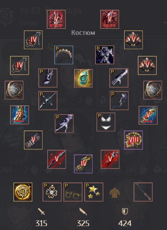Select the dark blade main weapon slot
167x230 pixels.
click(x=57, y=159)
